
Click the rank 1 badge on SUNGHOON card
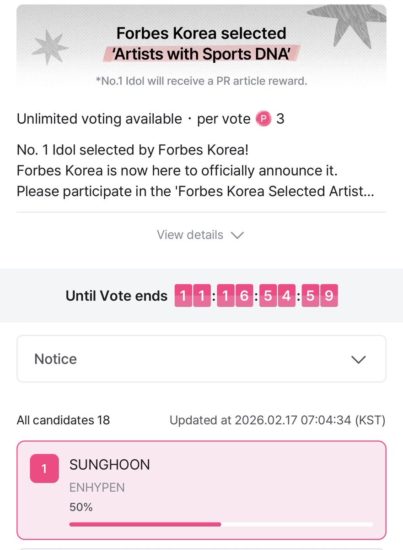tap(44, 468)
